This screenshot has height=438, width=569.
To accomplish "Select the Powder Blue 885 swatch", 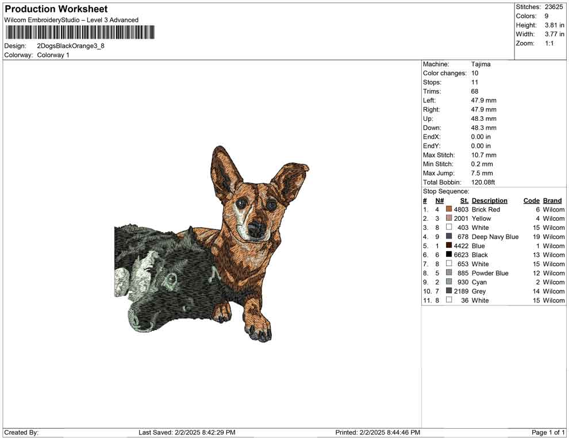I will pos(449,272).
